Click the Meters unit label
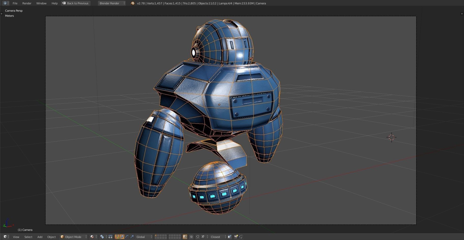Viewport: 464px width, 240px height. tap(9, 16)
